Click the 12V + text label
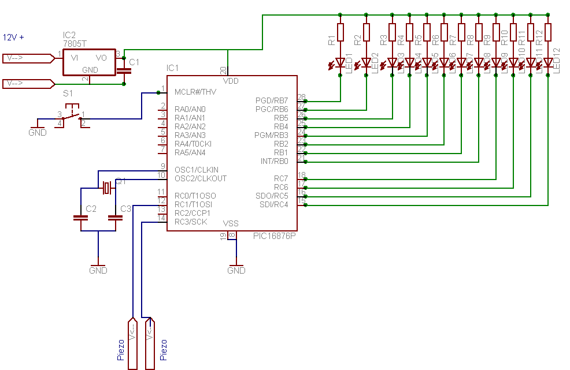 click(x=13, y=37)
